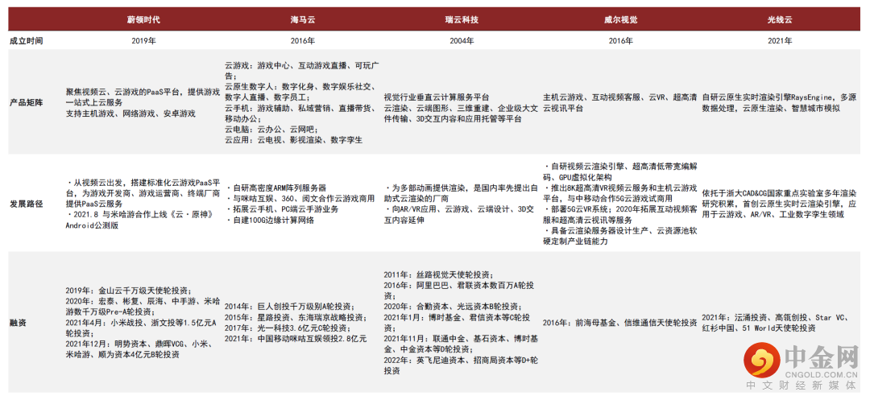Click the line 云应用：云电视、影视渲染、数字孪生
The width and height of the screenshot is (870, 400).
pyautogui.click(x=293, y=139)
